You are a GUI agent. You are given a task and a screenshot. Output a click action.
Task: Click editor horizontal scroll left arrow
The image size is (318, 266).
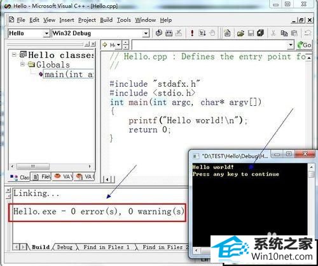[107, 179]
